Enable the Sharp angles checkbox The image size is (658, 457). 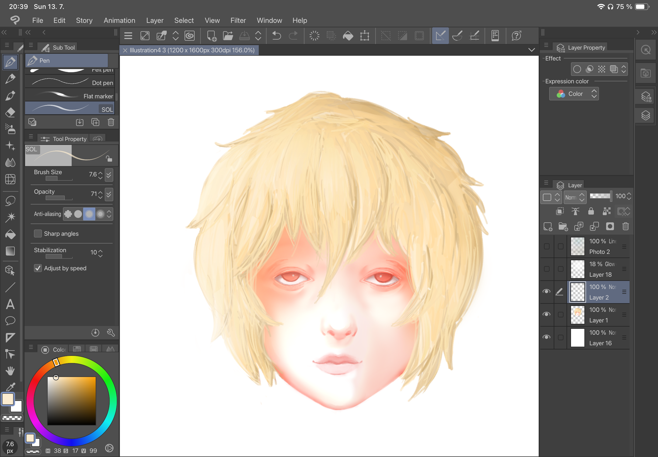click(38, 234)
